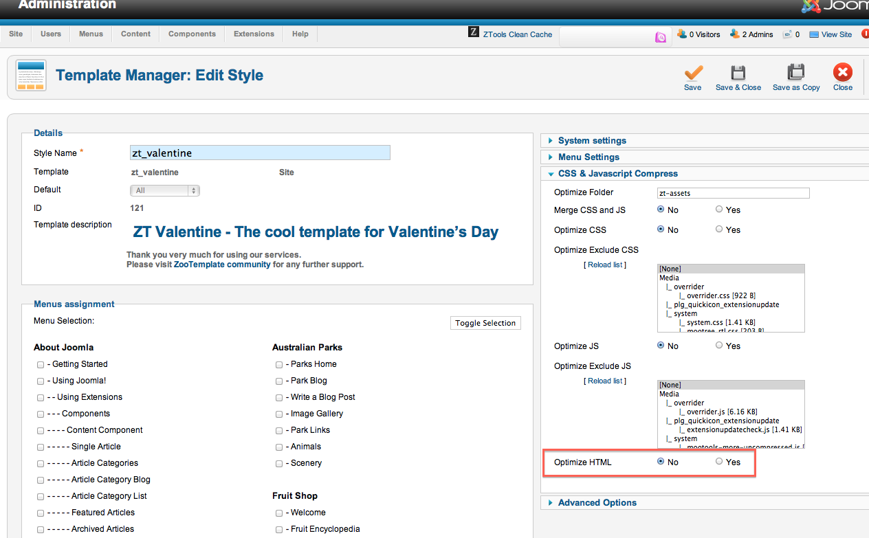The image size is (869, 538).
Task: Set Optimize HTML to No
Action: click(661, 462)
